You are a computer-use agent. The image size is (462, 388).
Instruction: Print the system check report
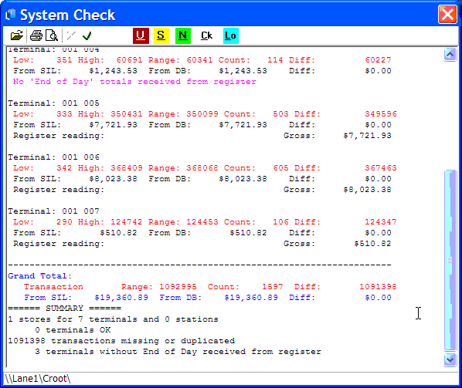pyautogui.click(x=36, y=36)
